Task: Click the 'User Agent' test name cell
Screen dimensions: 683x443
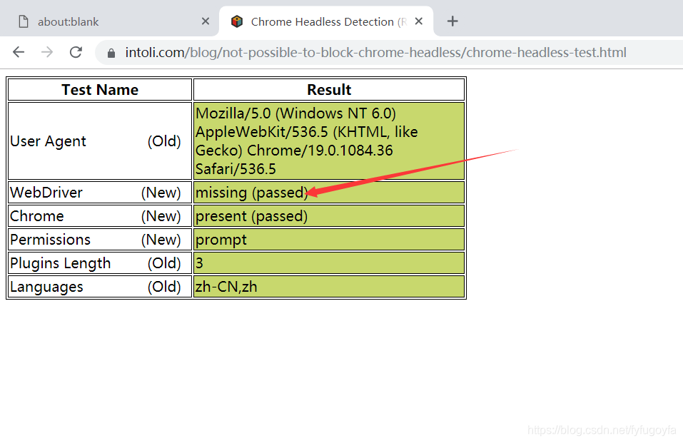Action: [x=100, y=141]
